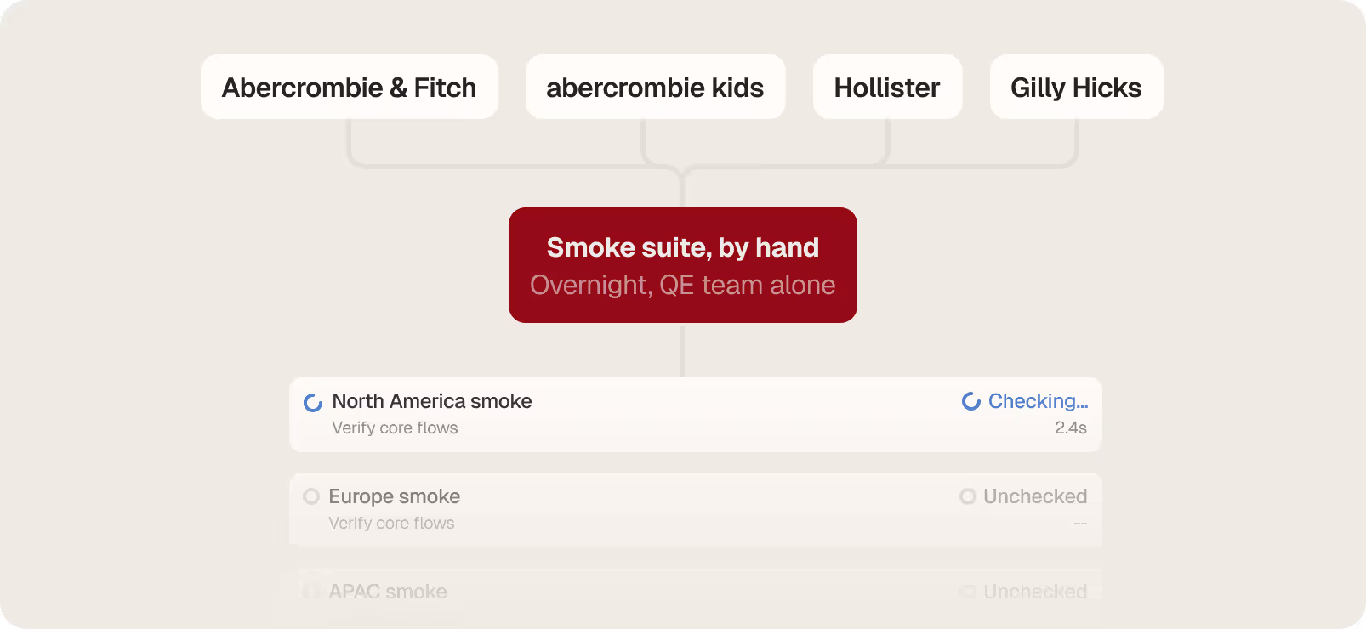Click the faded circle beside APAC smoke
The width and height of the screenshot is (1366, 629).
coord(311,592)
